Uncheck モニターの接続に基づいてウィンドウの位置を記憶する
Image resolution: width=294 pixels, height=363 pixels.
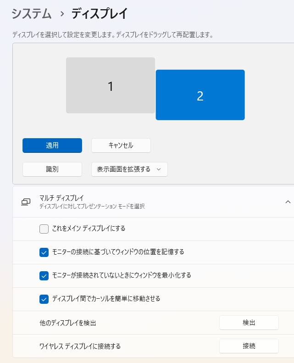[44, 252]
